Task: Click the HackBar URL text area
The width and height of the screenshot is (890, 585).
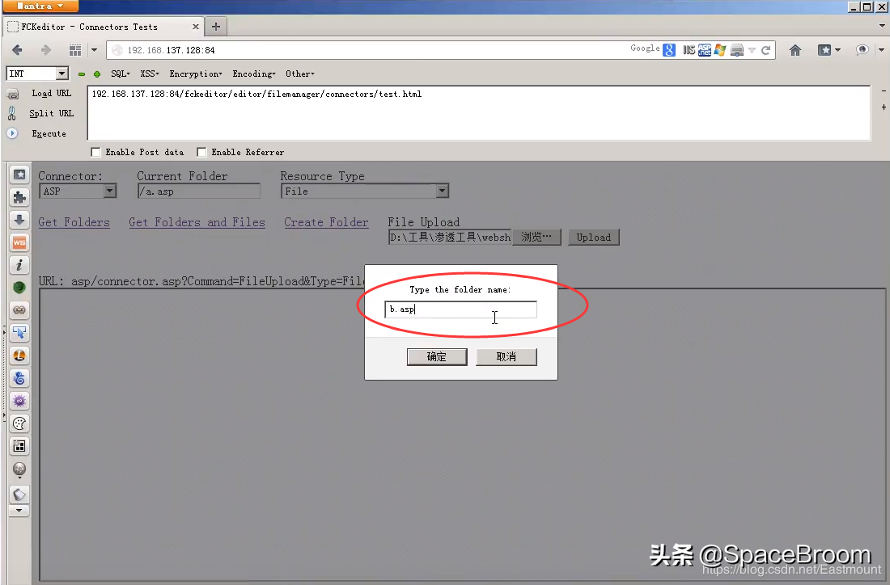Action: [478, 113]
